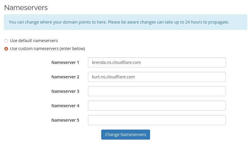Click the Nameservers page heading
Viewport: 251px width, 144px height.
pyautogui.click(x=26, y=8)
